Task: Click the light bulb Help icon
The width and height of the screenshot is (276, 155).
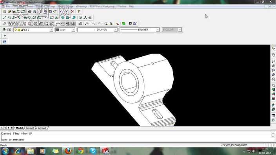Action: (79, 11)
